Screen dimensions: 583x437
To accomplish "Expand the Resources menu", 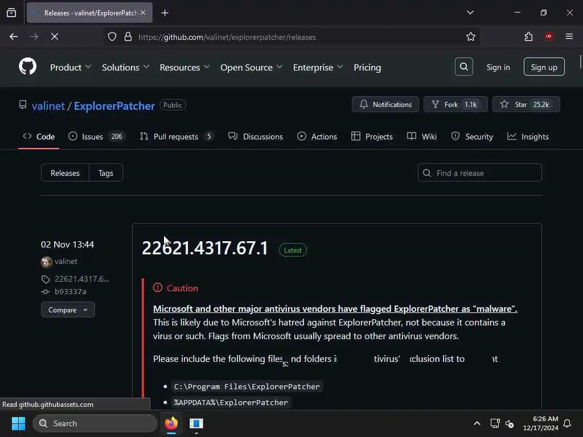I will (x=184, y=67).
